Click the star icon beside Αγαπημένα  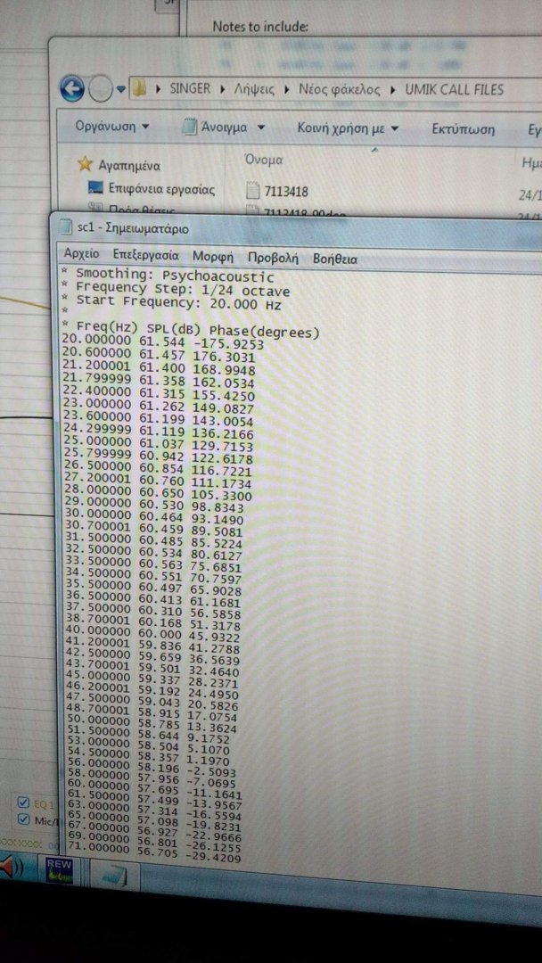(85, 163)
